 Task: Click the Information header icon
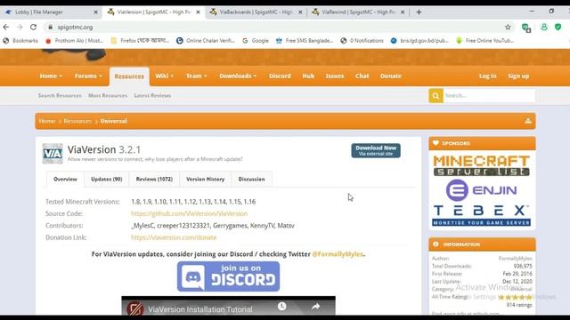coord(436,244)
